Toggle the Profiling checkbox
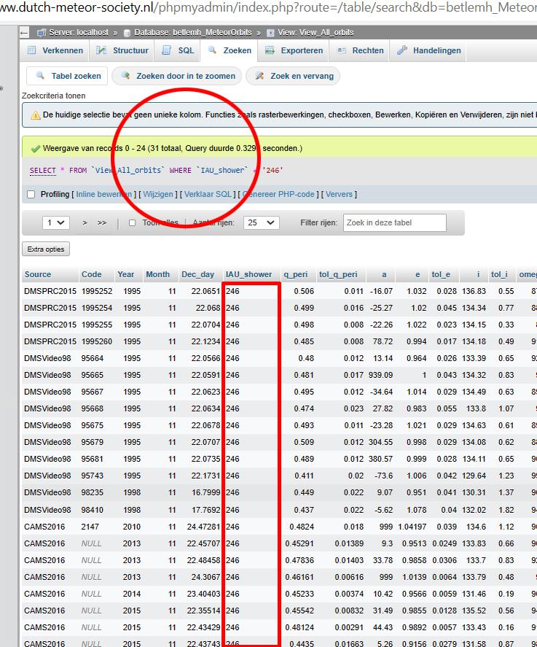The image size is (537, 647). (31, 194)
